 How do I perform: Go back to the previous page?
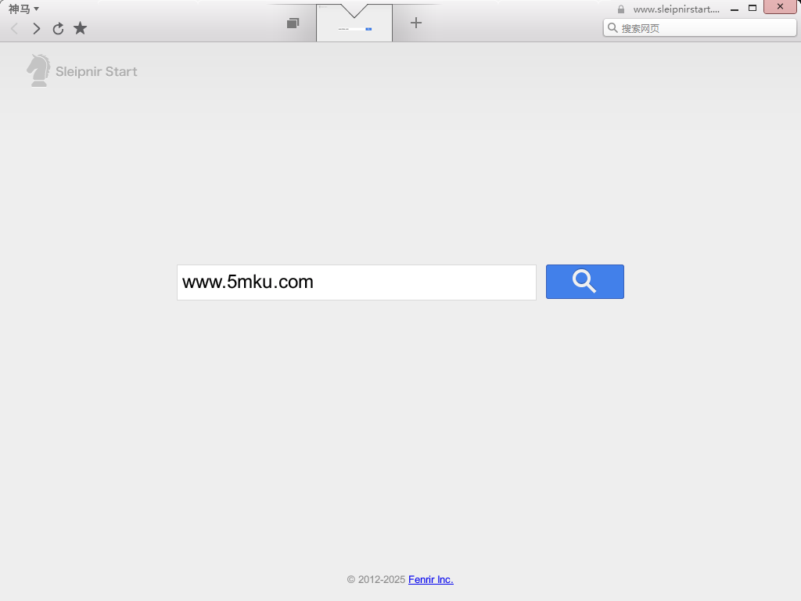pyautogui.click(x=14, y=29)
